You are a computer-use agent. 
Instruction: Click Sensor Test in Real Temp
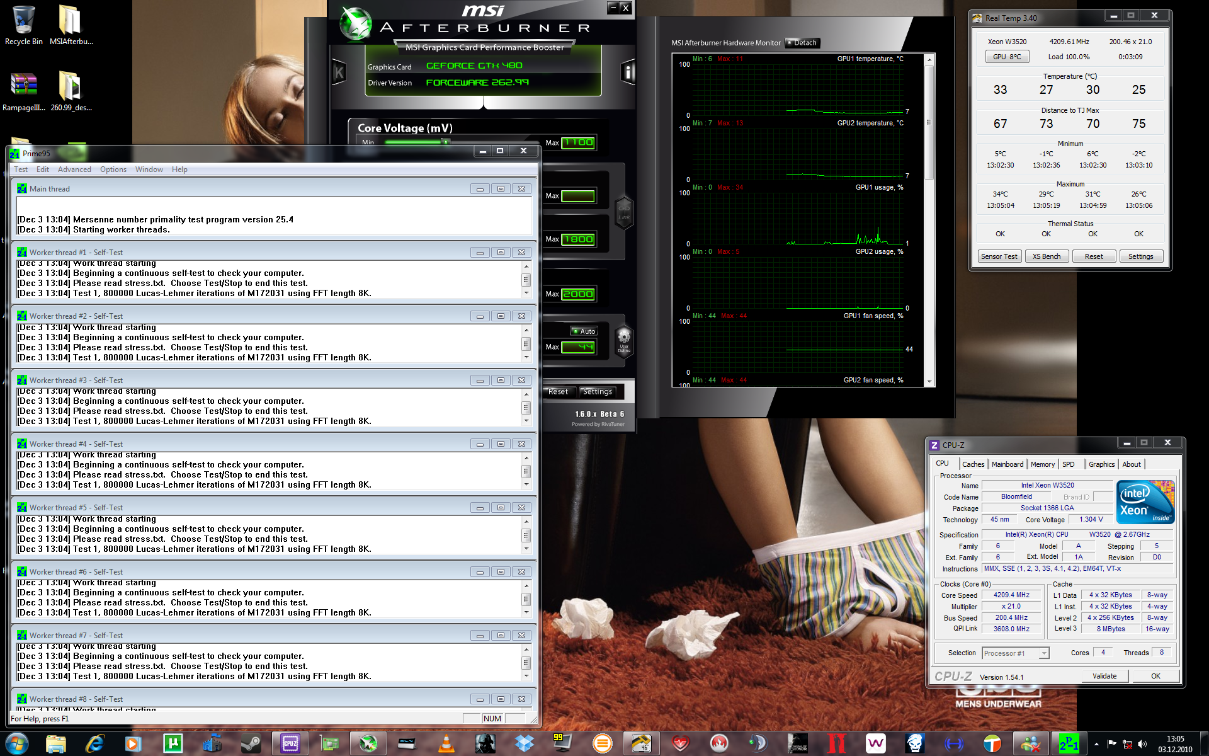click(x=999, y=256)
